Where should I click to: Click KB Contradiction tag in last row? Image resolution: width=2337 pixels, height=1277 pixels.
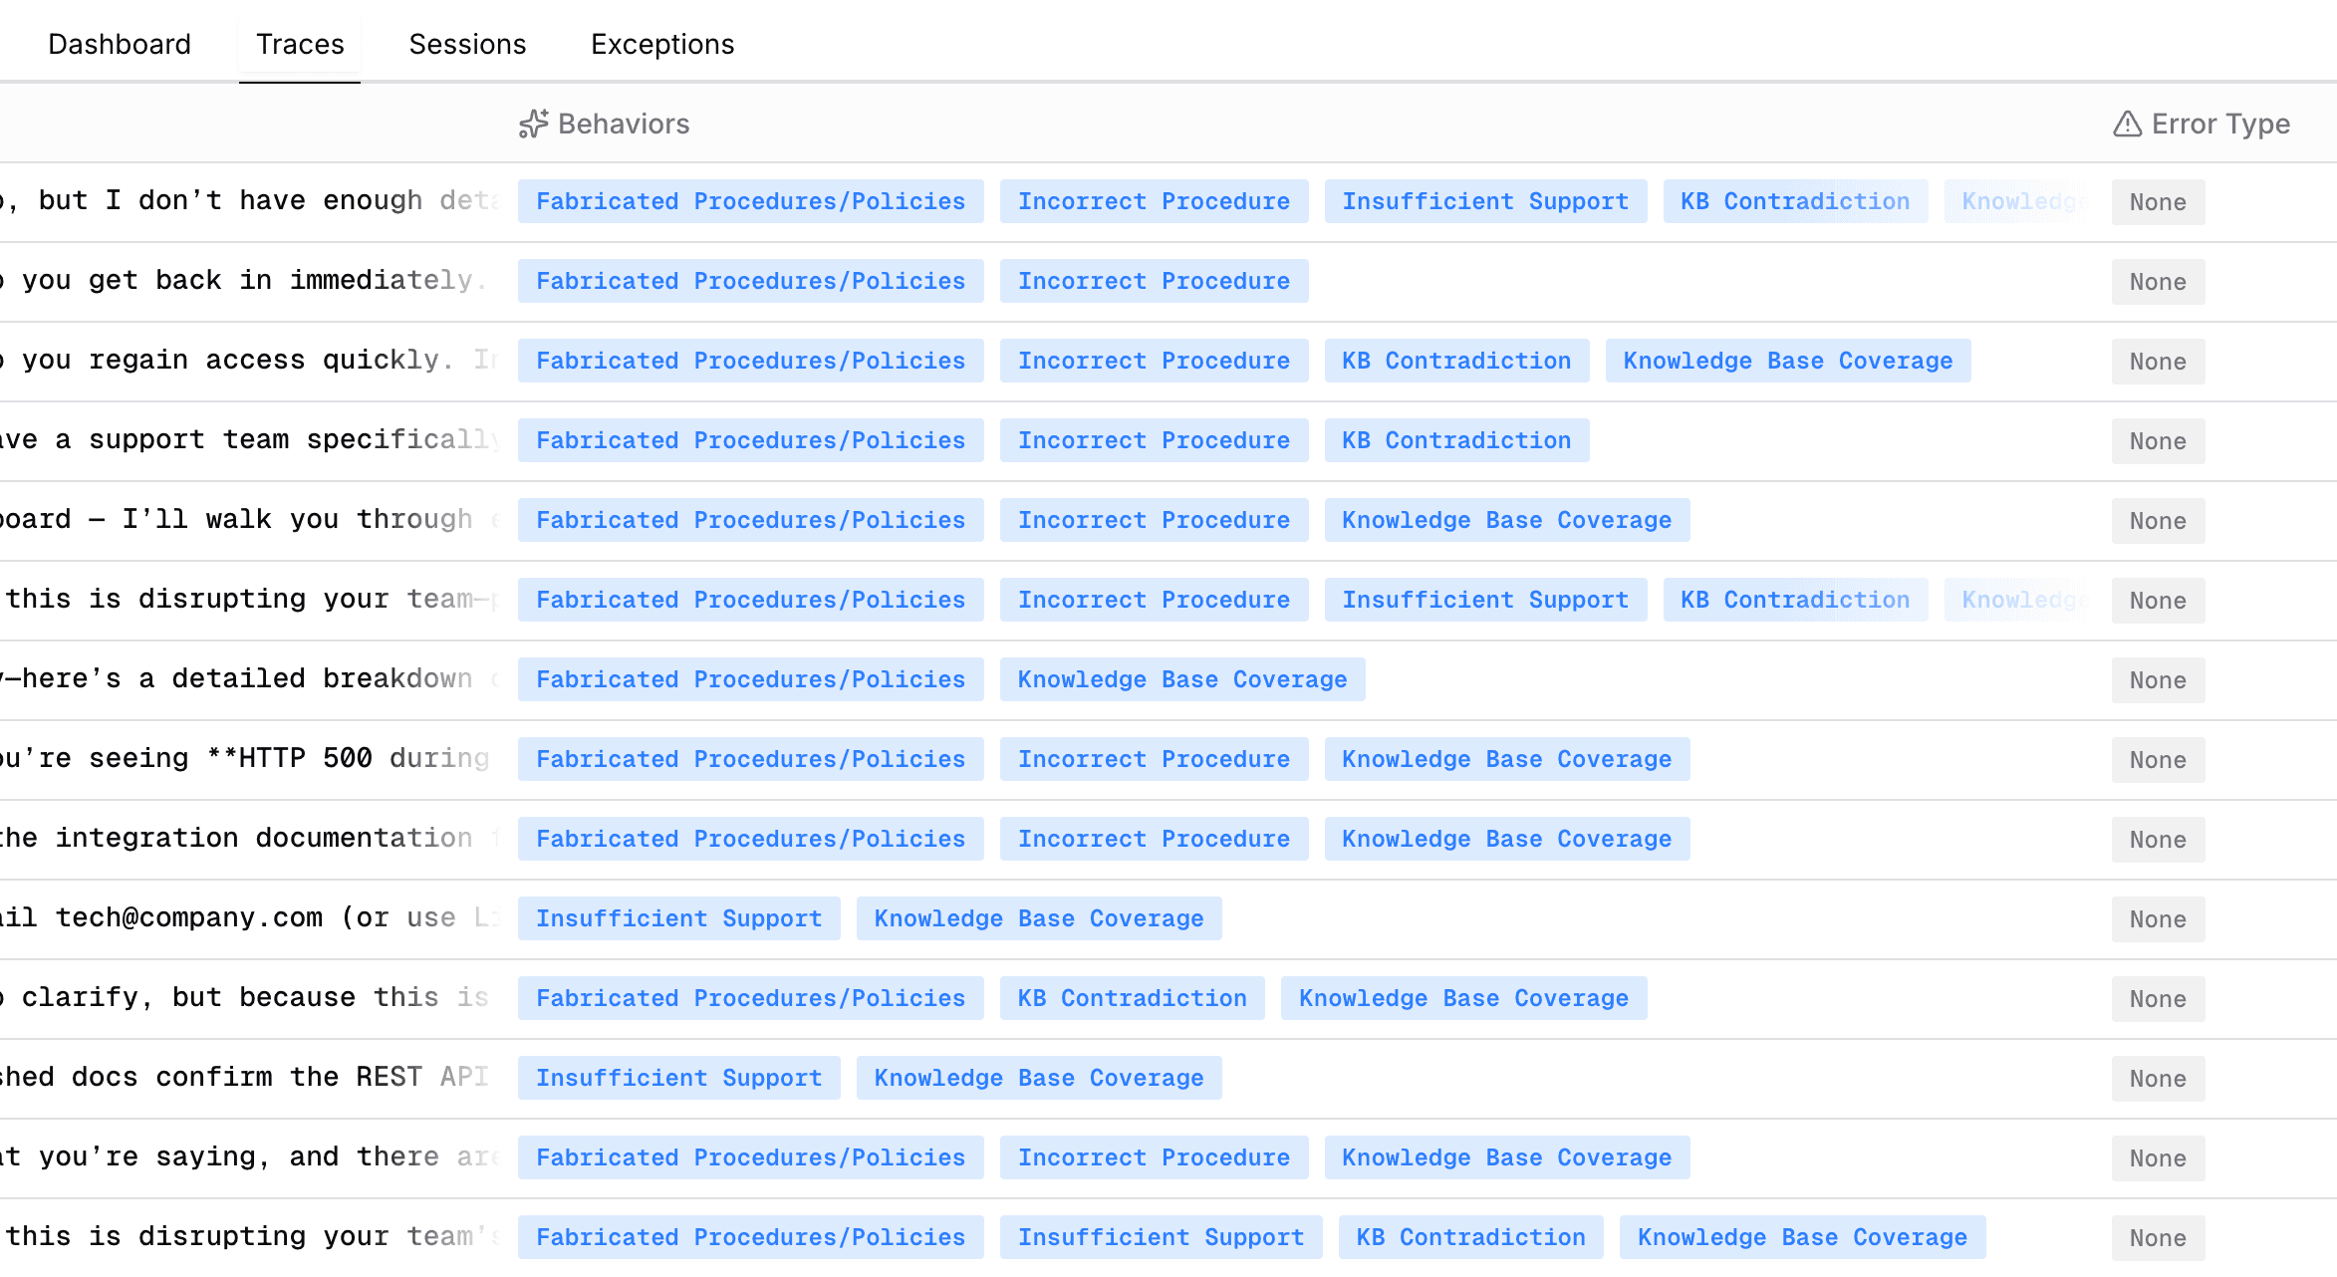tap(1470, 1237)
